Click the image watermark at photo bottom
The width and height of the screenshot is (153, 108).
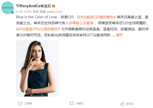click(37, 95)
